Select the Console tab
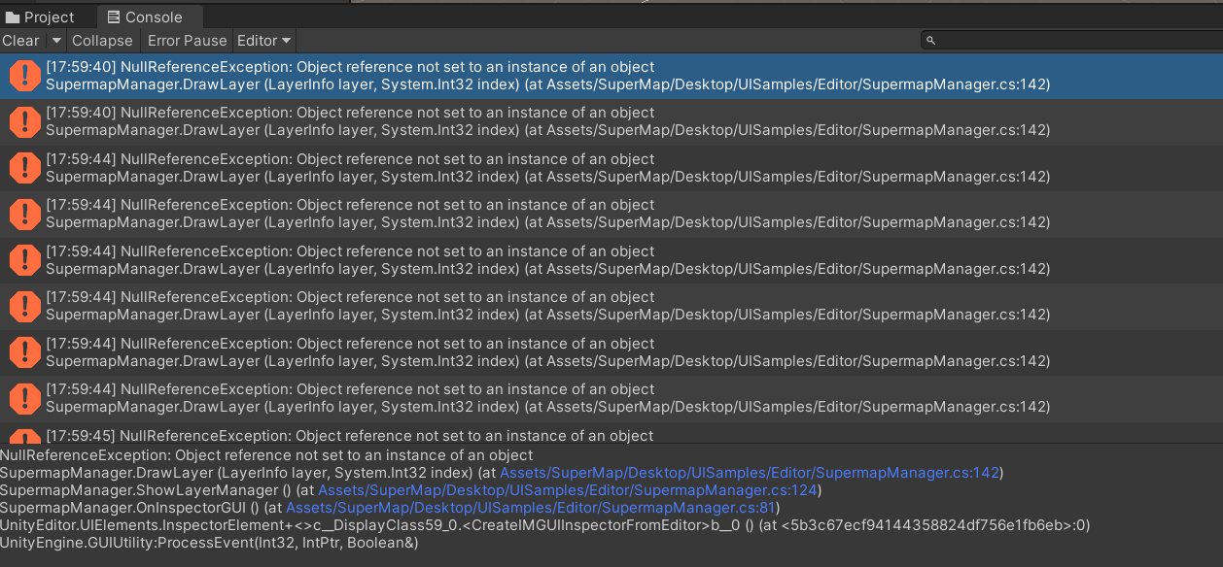Image resolution: width=1223 pixels, height=567 pixels. 145,17
